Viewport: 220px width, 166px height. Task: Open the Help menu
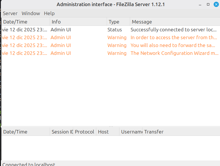(x=49, y=13)
